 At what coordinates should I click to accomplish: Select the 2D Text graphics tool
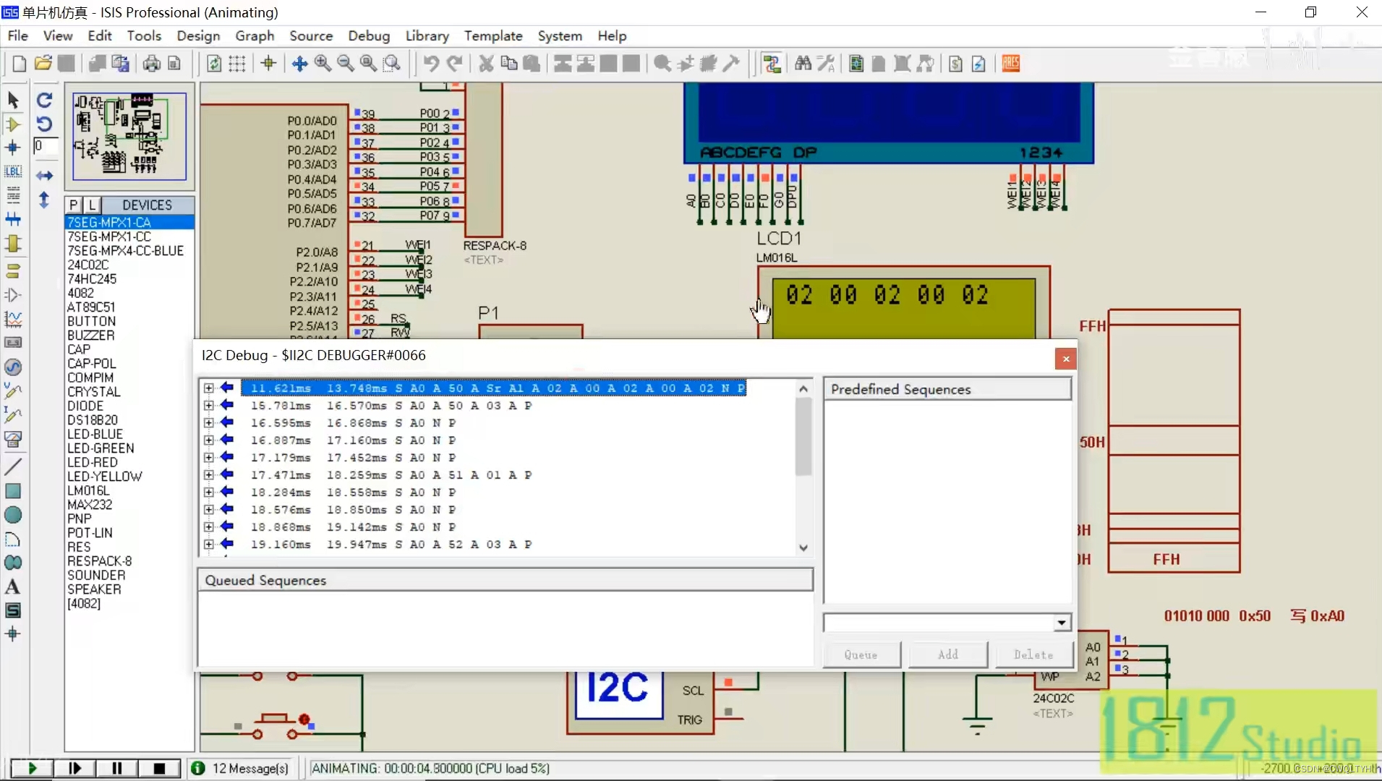click(x=13, y=586)
